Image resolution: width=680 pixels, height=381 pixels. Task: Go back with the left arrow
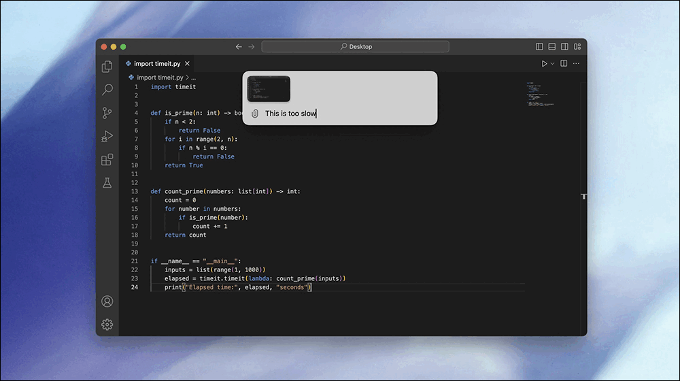[x=239, y=46]
